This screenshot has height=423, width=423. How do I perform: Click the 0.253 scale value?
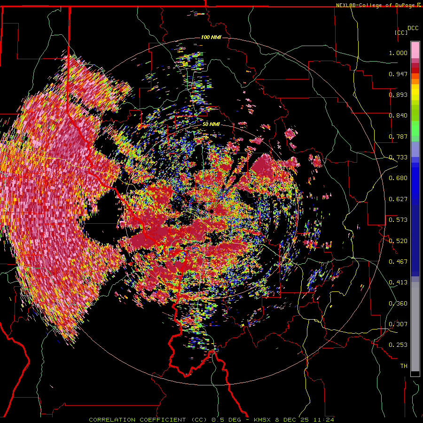(x=398, y=345)
